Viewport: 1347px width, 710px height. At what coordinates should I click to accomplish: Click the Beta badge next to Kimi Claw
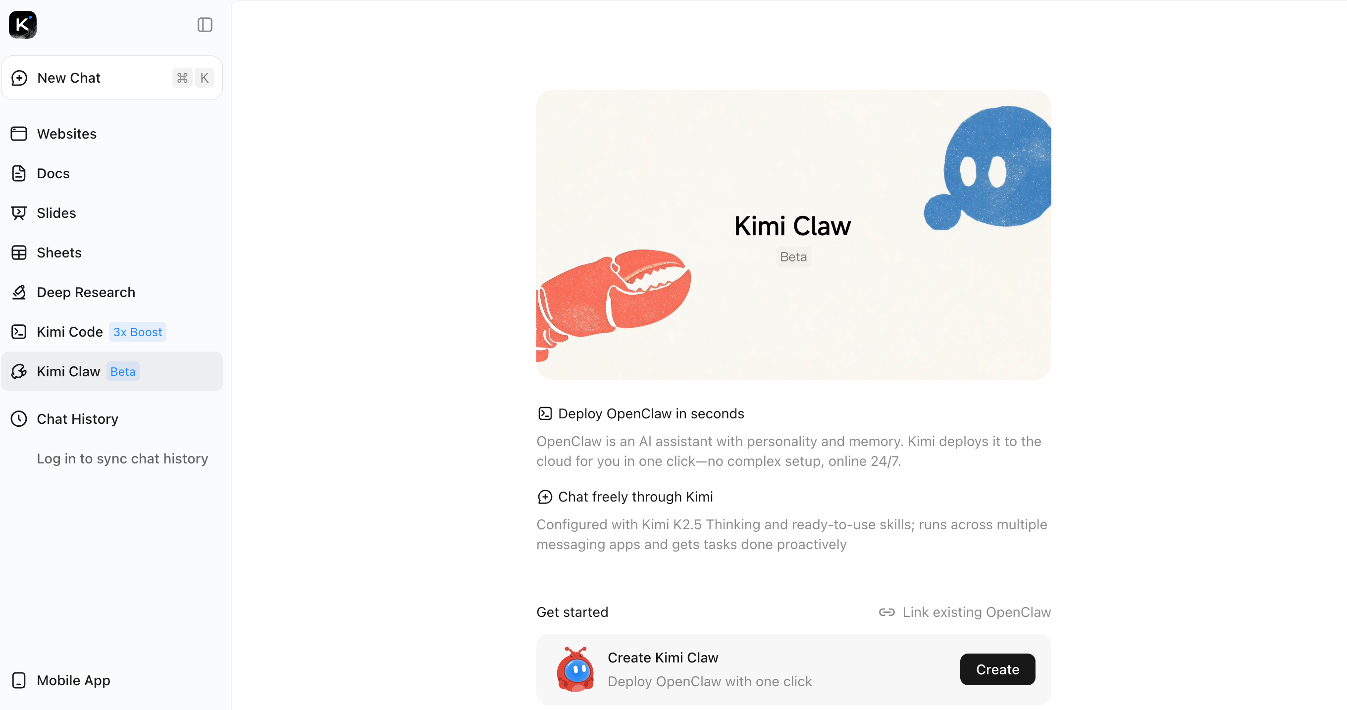123,372
